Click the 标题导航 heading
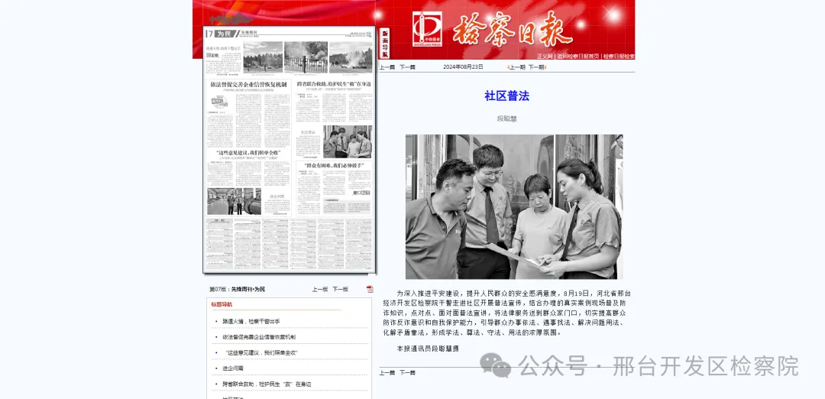This screenshot has height=399, width=825. (222, 304)
